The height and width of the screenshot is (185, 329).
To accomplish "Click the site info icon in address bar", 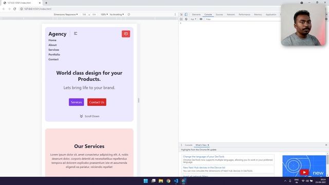I will pos(22,9).
